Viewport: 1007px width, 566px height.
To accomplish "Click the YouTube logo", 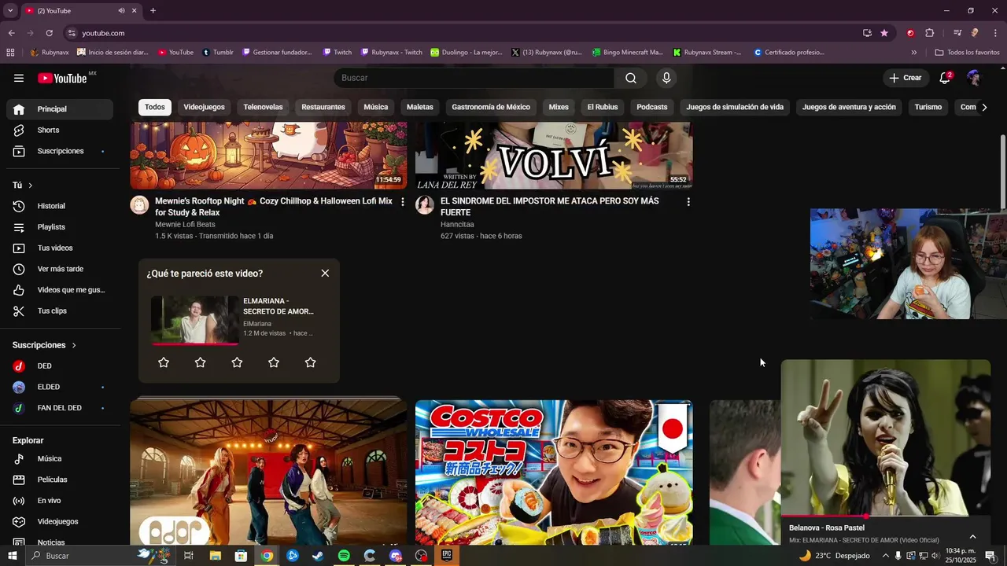I will pos(62,78).
